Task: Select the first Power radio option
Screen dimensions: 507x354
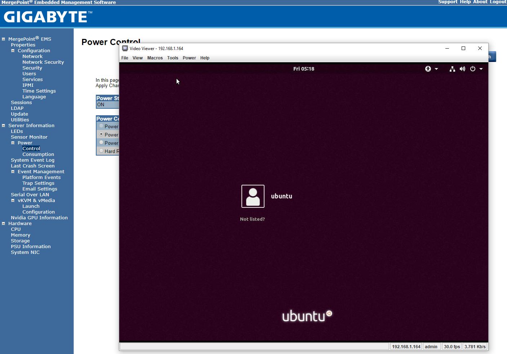Action: (x=101, y=126)
